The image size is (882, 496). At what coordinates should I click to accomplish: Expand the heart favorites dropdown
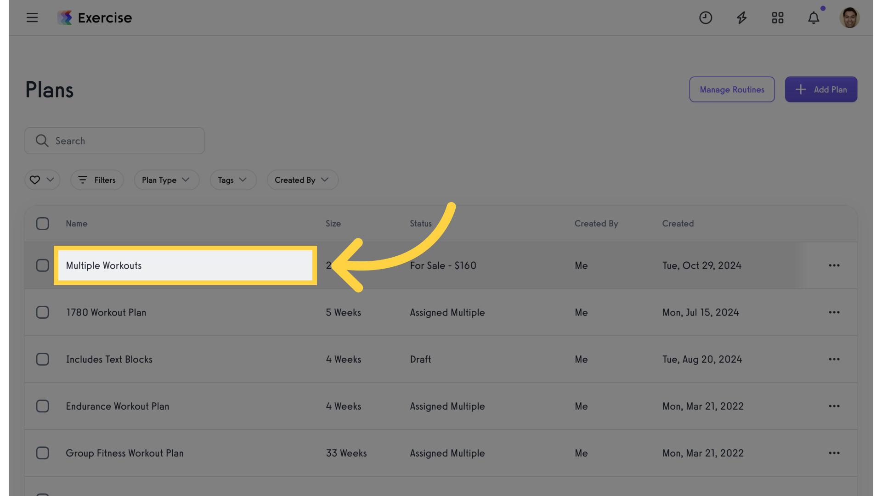pos(42,180)
